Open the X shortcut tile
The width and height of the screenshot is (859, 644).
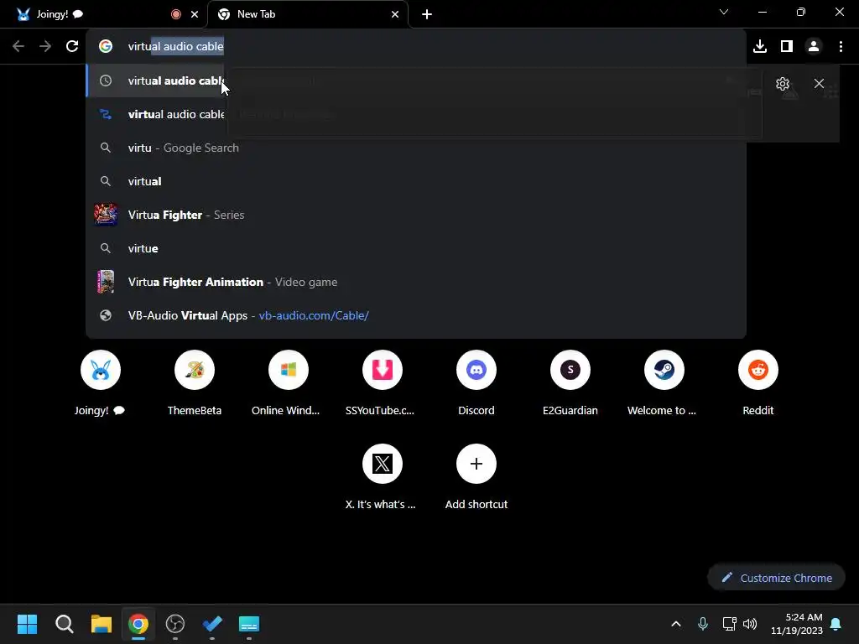[382, 477]
